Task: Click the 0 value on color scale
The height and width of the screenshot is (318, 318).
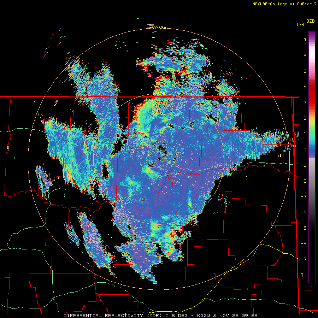Action: click(305, 150)
